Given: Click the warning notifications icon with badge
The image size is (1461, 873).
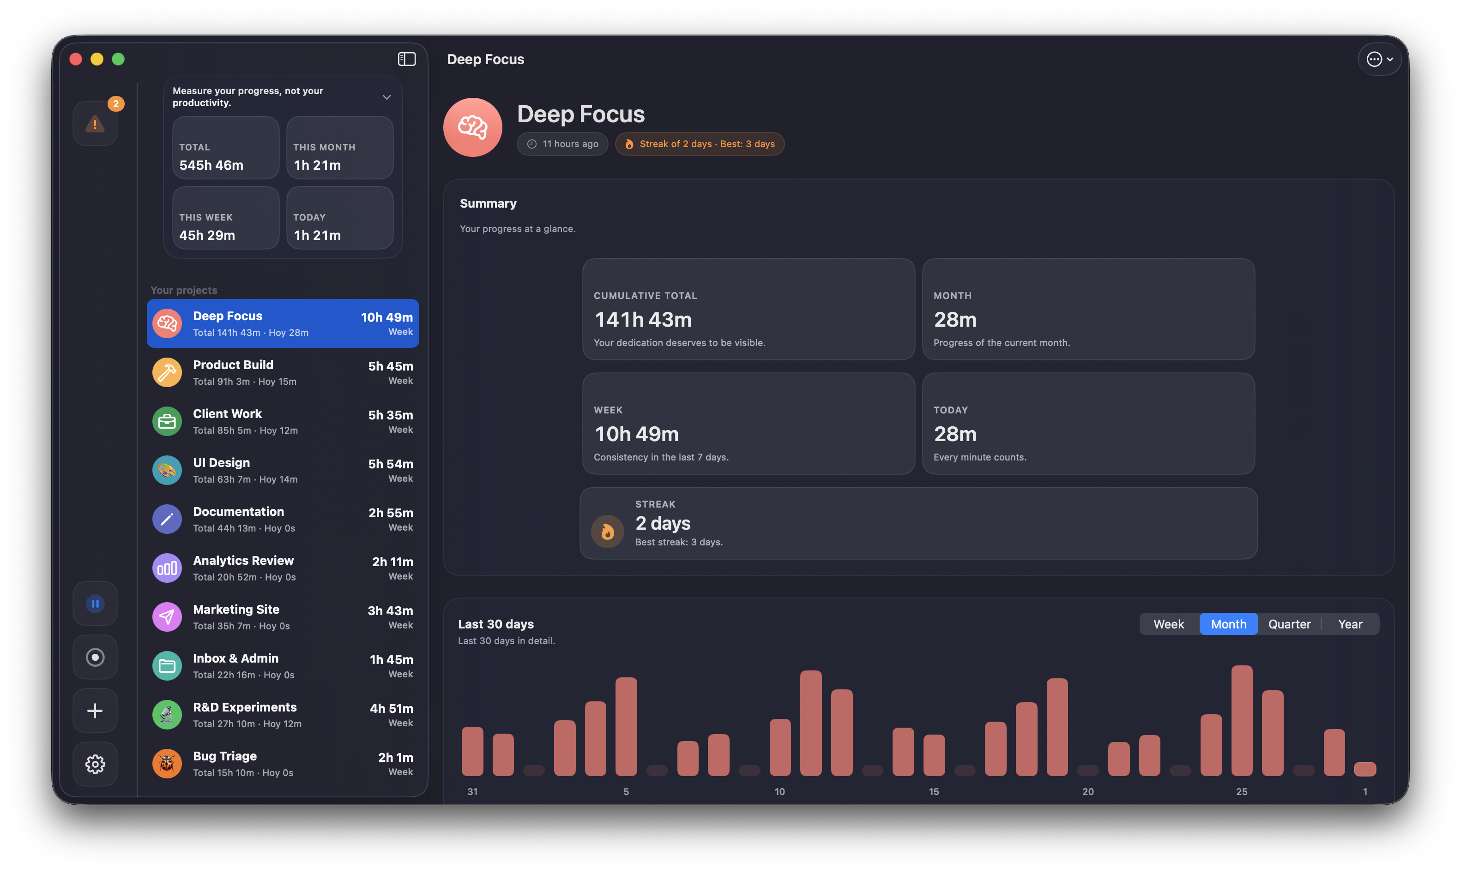Looking at the screenshot, I should (x=95, y=124).
